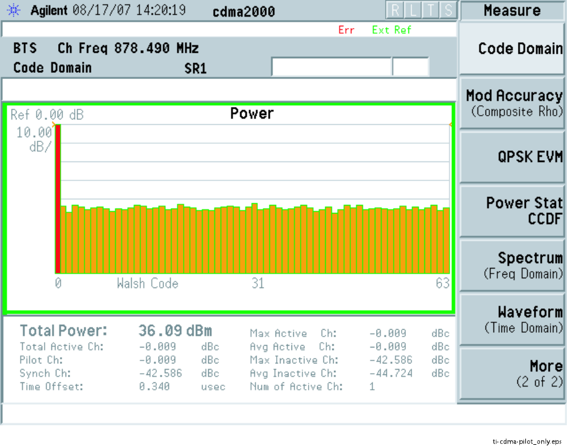Click the R status indicator

[x=395, y=10]
